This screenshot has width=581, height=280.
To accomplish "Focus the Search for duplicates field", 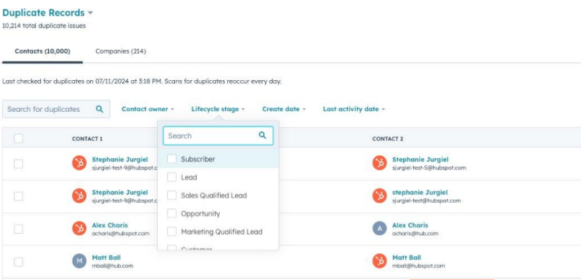I will pos(56,109).
